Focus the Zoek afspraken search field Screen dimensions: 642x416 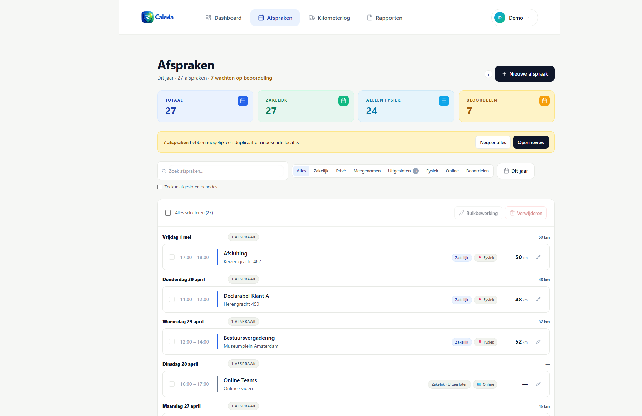point(223,171)
